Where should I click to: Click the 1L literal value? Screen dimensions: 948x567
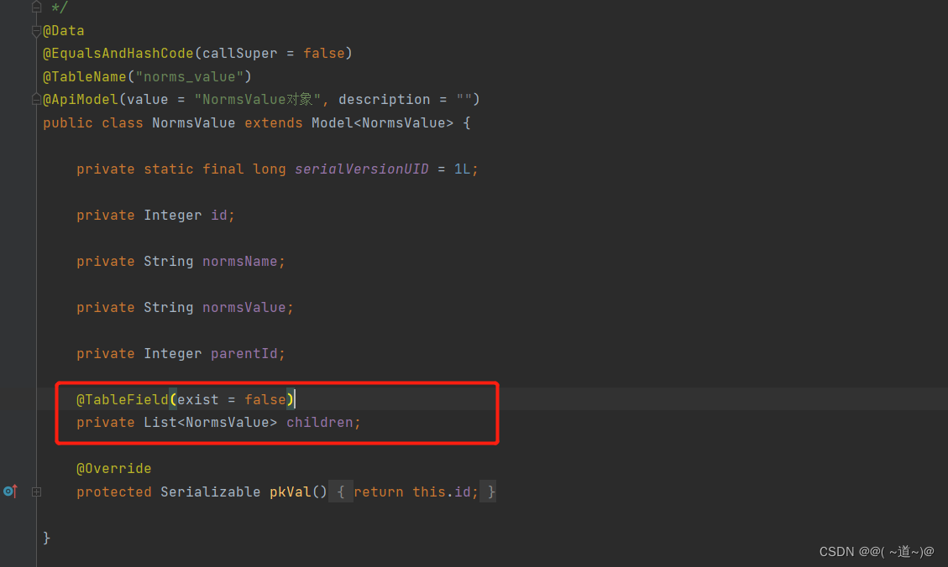(x=462, y=169)
